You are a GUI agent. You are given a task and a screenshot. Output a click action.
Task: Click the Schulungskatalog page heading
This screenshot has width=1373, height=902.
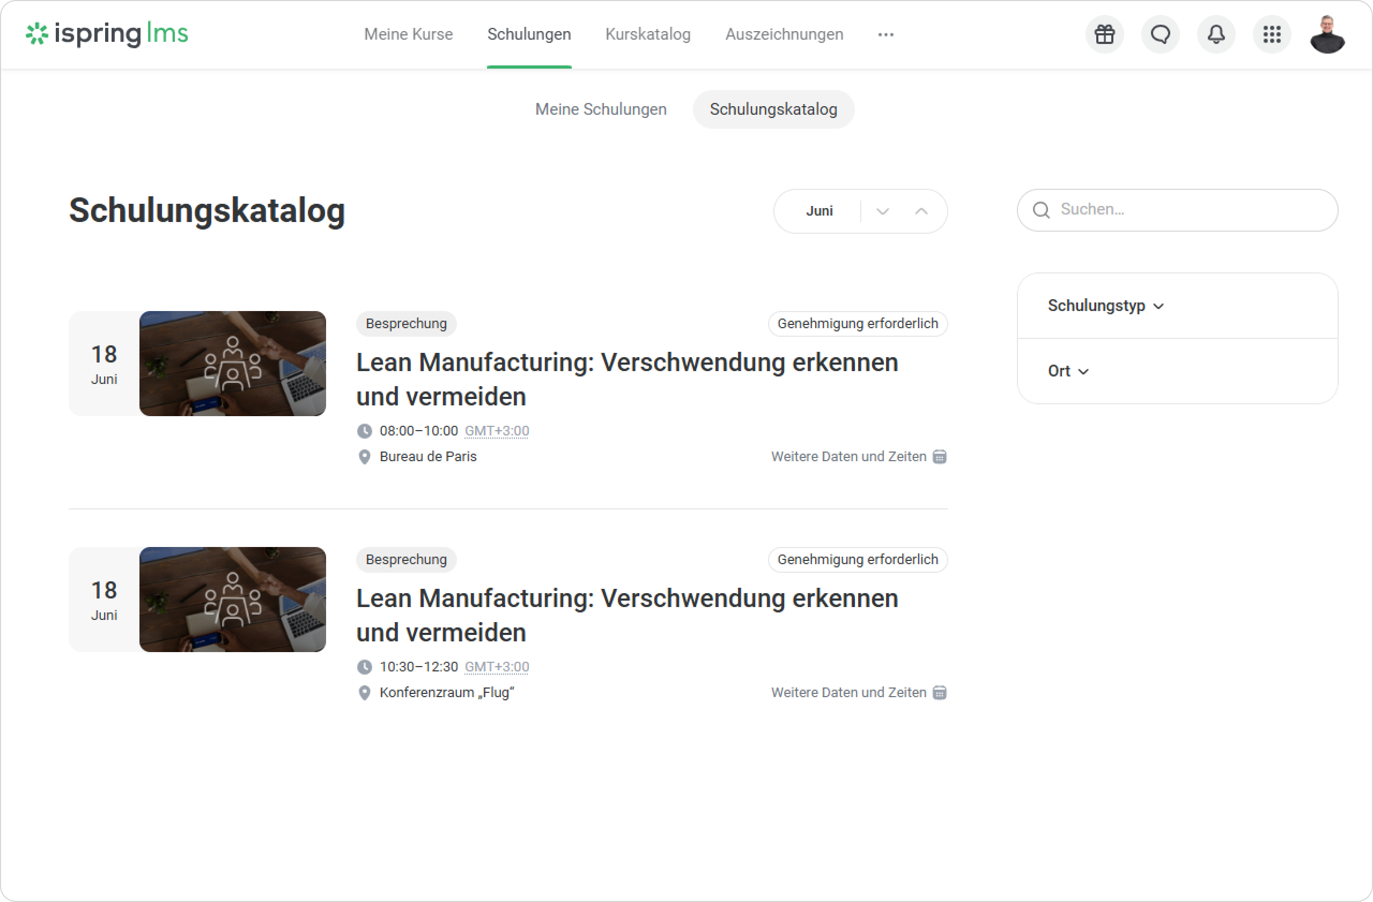pos(207,211)
